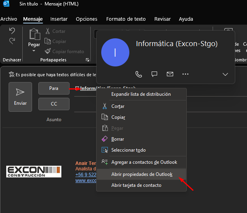Image resolution: width=247 pixels, height=213 pixels.
Task: Open the Pegar dropdown arrow
Action: click(34, 51)
